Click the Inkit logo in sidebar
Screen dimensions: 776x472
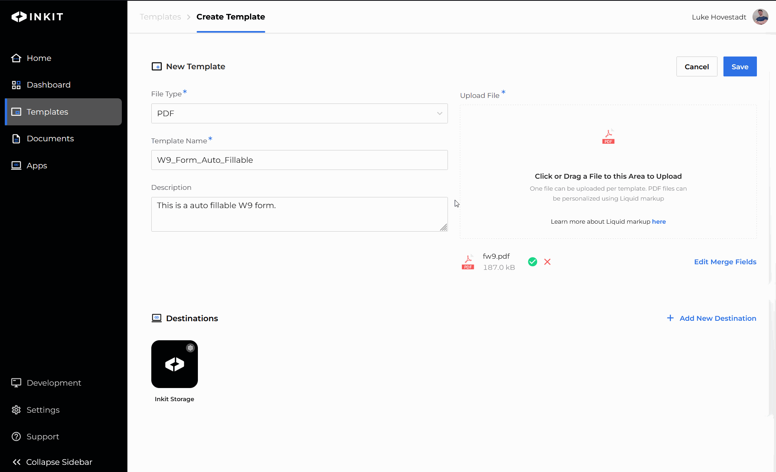(37, 17)
